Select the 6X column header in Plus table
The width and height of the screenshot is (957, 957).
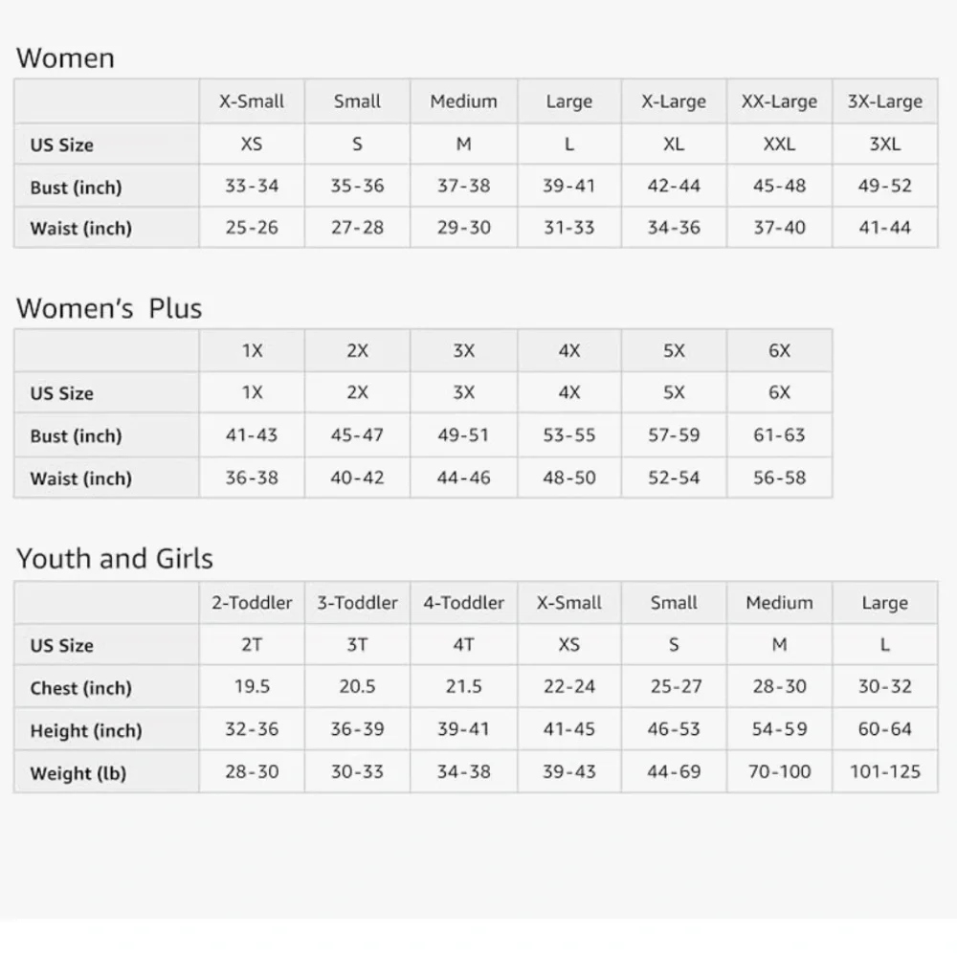click(x=779, y=351)
